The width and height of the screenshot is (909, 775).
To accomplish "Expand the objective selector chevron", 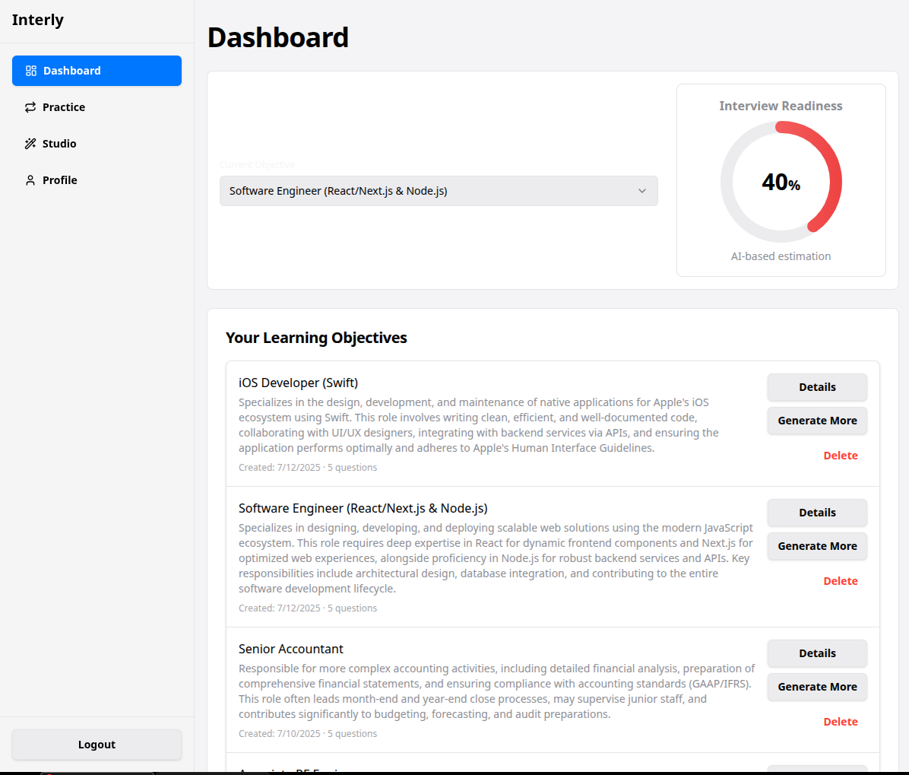I will click(641, 191).
